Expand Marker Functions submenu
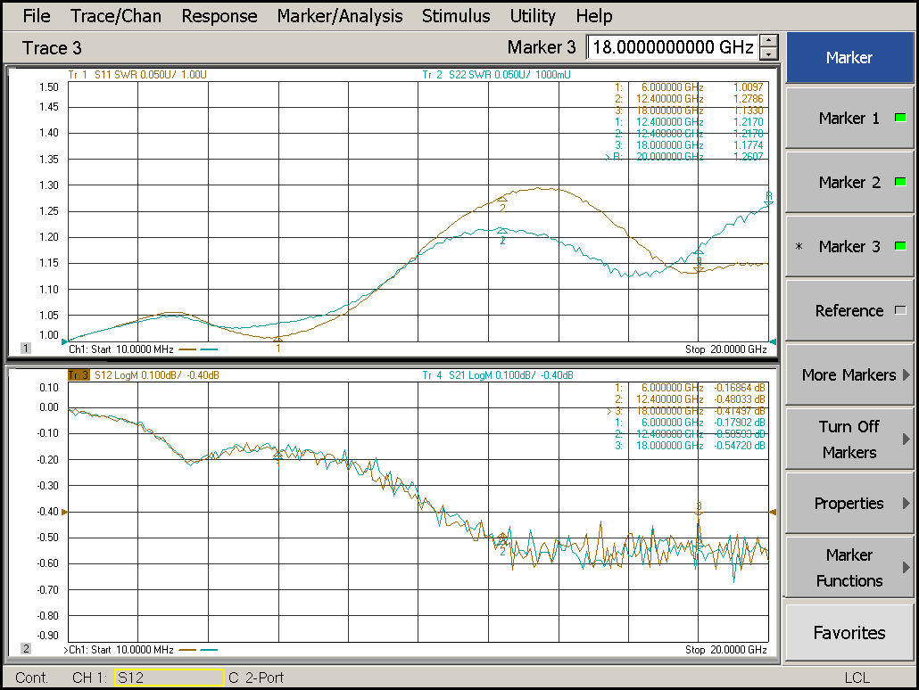919x690 pixels. pyautogui.click(x=849, y=568)
